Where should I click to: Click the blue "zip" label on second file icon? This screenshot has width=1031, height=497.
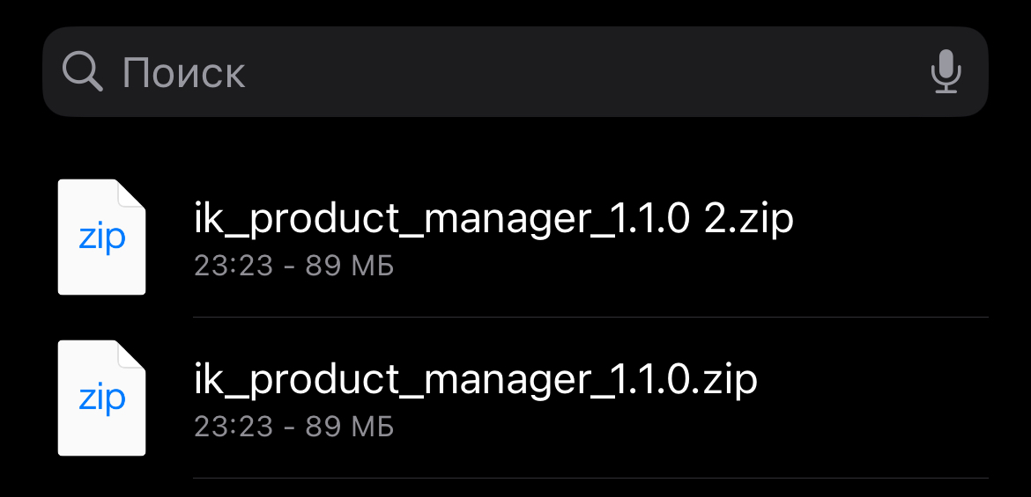(x=101, y=399)
